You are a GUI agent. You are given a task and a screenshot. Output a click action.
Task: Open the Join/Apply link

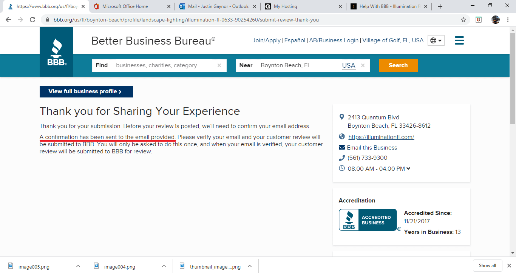267,40
